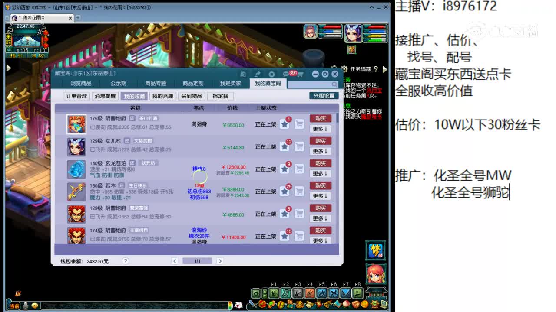556x312 pixels.
Task: Open the 梦 emblem icon on the right edge
Action: click(374, 250)
